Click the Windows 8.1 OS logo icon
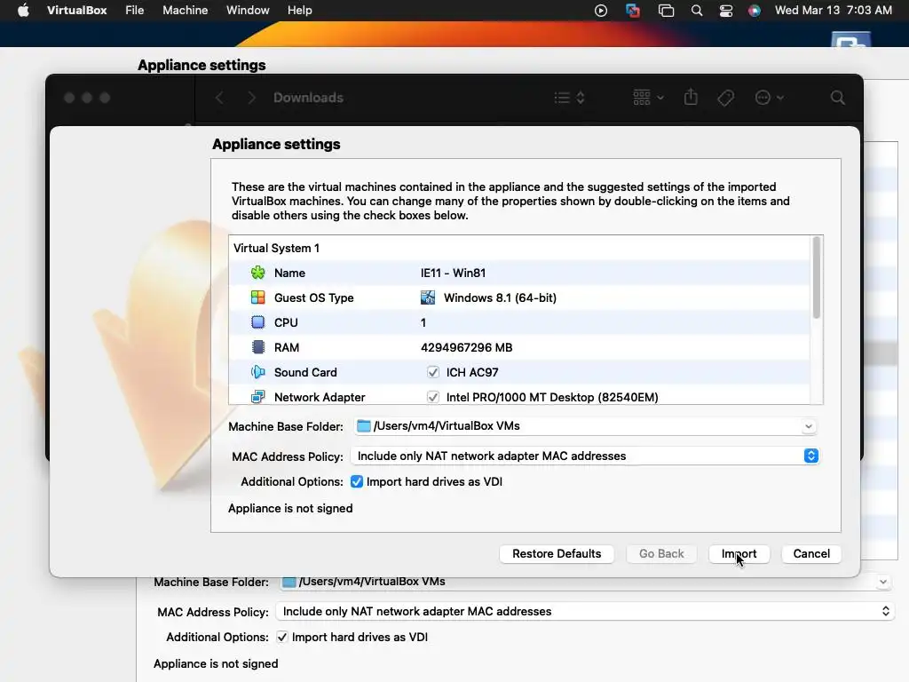The height and width of the screenshot is (682, 909). click(428, 297)
